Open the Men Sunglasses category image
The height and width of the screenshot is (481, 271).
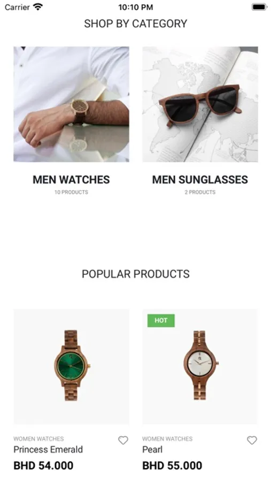(200, 104)
